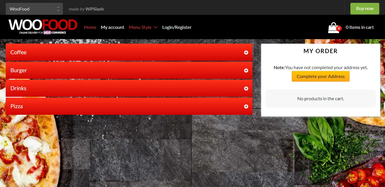Click Complete your Address button

tap(321, 76)
